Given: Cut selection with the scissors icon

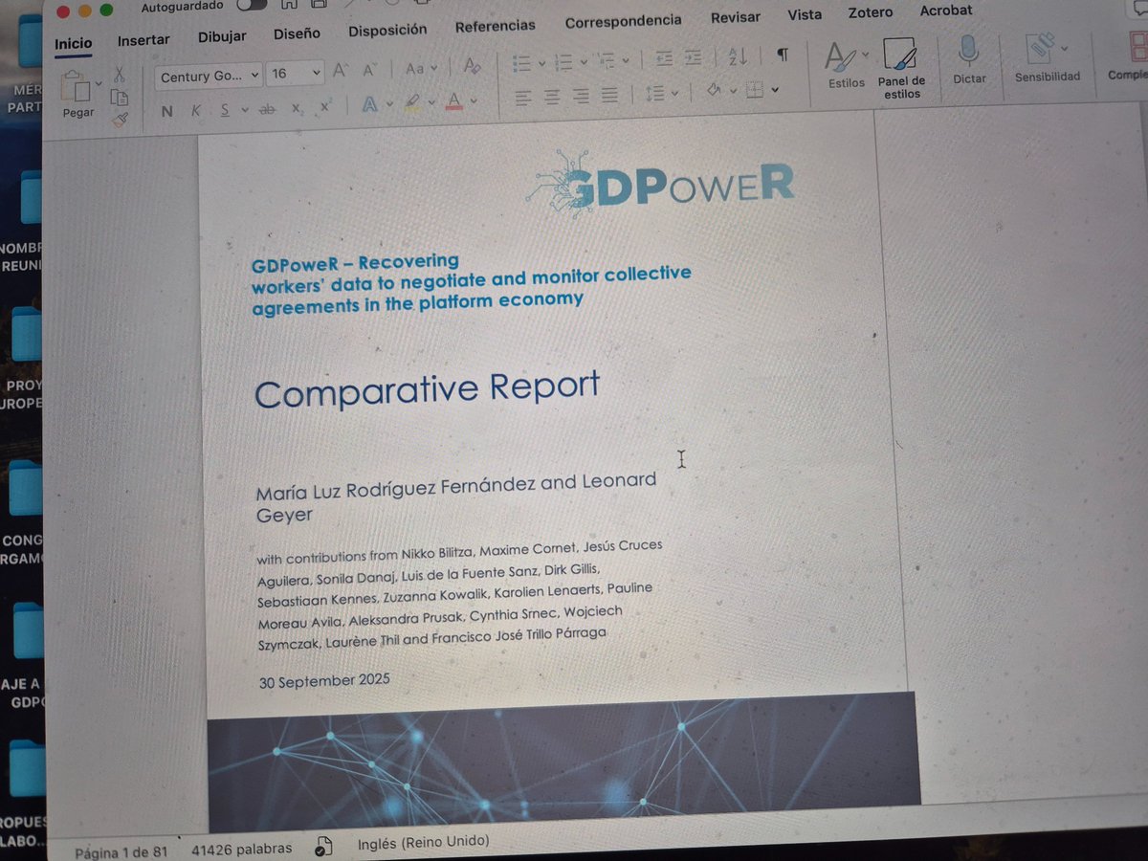Looking at the screenshot, I should pyautogui.click(x=120, y=74).
